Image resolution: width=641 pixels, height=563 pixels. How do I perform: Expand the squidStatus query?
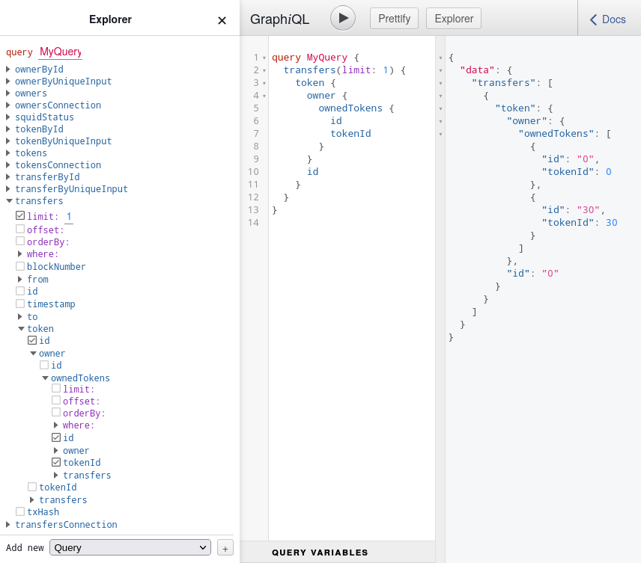(x=7, y=117)
